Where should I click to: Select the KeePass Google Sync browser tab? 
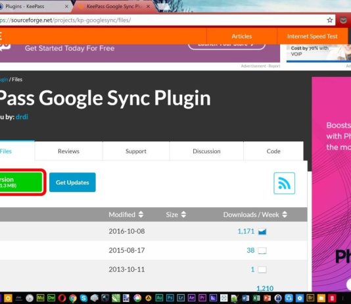coord(114,7)
